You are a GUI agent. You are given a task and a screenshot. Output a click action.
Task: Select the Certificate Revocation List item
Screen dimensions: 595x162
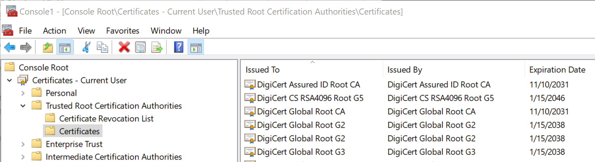point(107,119)
